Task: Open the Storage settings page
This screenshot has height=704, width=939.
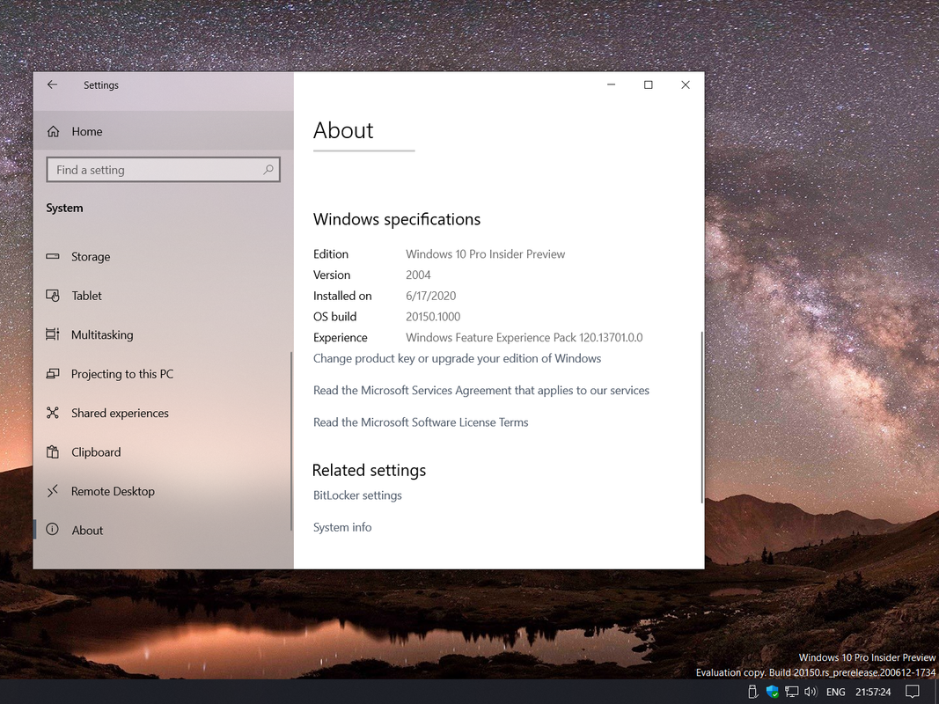Action: point(162,256)
